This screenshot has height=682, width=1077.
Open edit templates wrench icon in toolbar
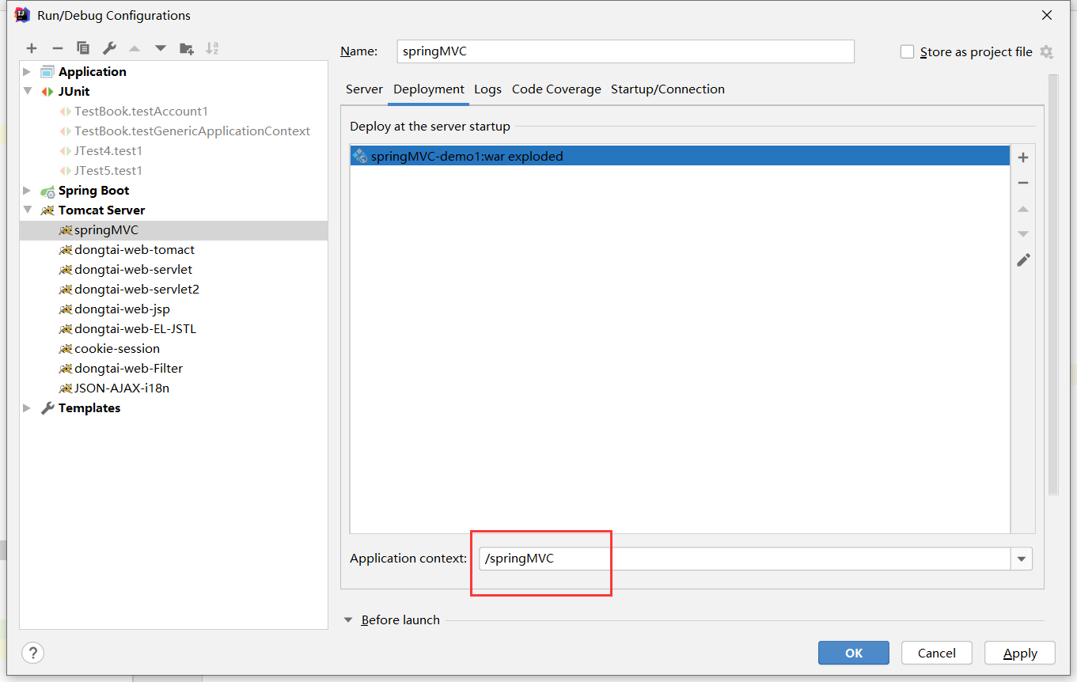[x=109, y=48]
